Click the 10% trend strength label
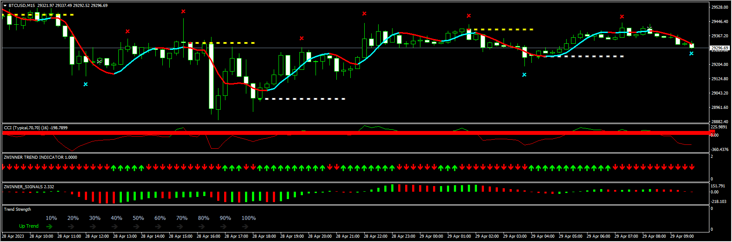 (x=51, y=218)
